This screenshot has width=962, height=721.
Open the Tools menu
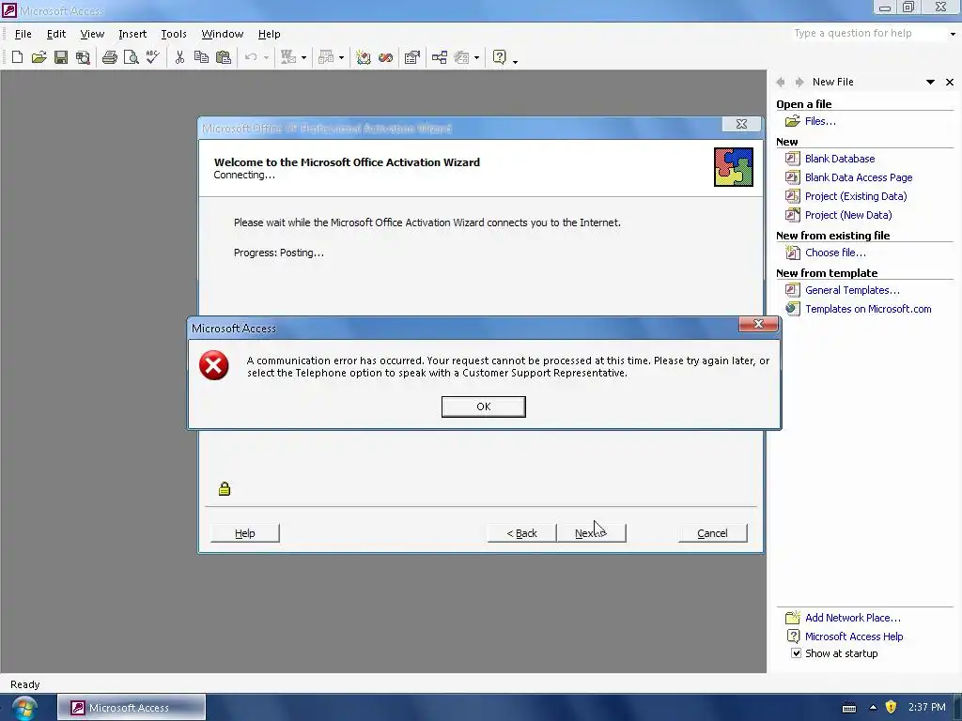pos(174,34)
